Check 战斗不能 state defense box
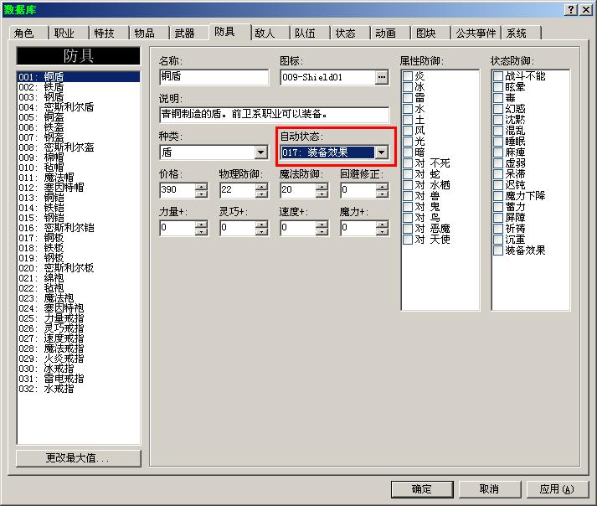This screenshot has width=597, height=506. pyautogui.click(x=498, y=76)
